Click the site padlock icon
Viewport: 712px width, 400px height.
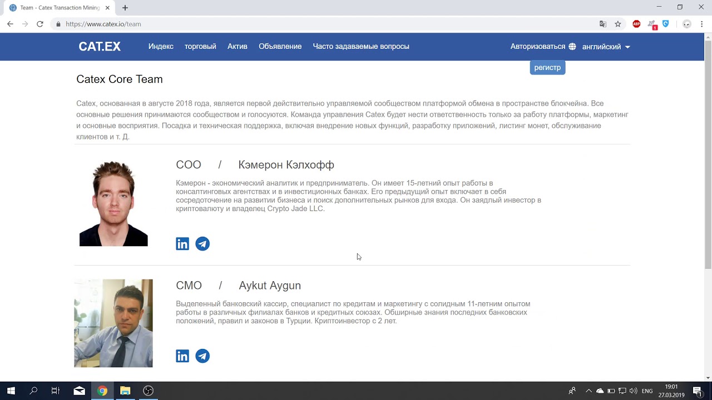[58, 24]
